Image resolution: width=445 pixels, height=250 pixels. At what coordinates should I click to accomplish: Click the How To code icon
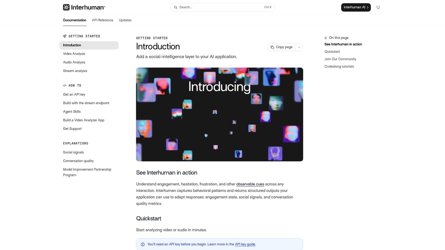point(65,85)
